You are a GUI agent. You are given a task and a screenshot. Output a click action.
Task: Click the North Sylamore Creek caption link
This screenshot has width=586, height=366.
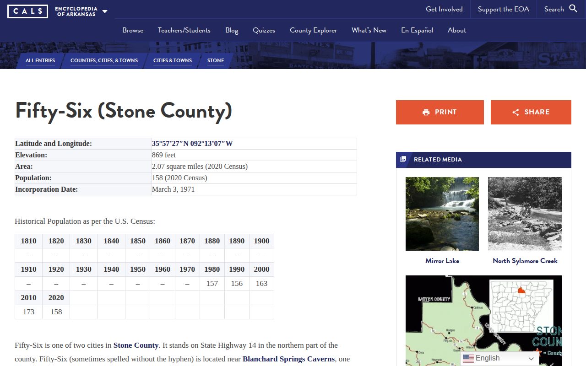point(525,261)
